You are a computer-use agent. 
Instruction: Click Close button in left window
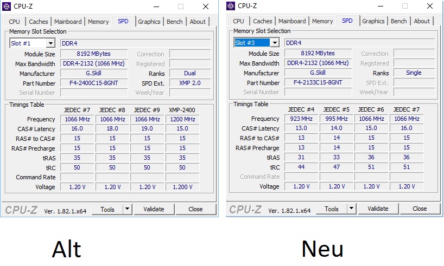[195, 209]
